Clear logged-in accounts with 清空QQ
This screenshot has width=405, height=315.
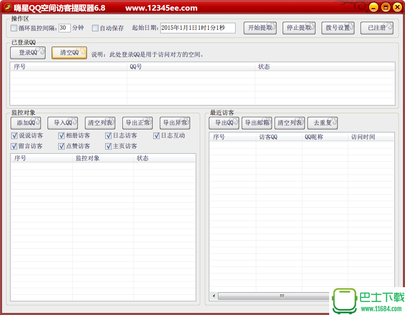[69, 53]
